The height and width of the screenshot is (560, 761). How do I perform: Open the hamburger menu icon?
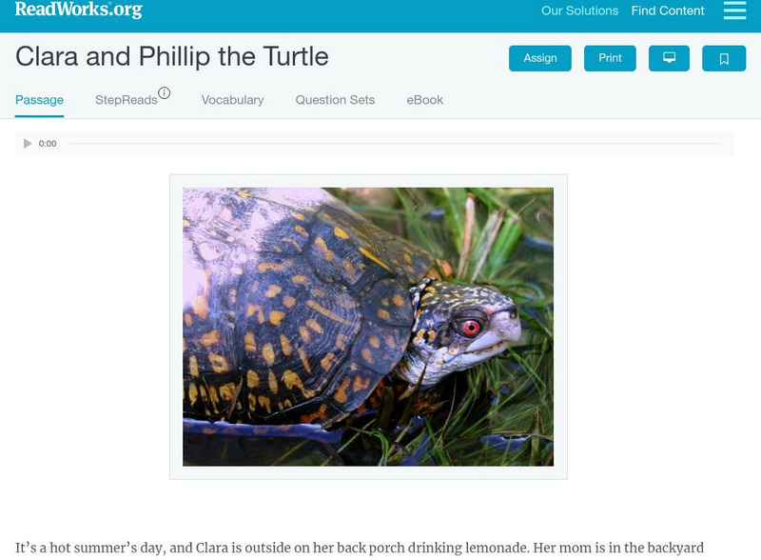pyautogui.click(x=734, y=10)
